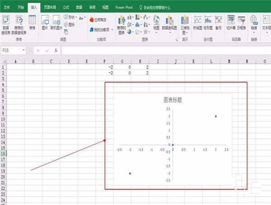Image resolution: width=271 pixels, height=205 pixels.
Task: Switch to the Page Layout (页面布局) tab
Action: click(50, 7)
